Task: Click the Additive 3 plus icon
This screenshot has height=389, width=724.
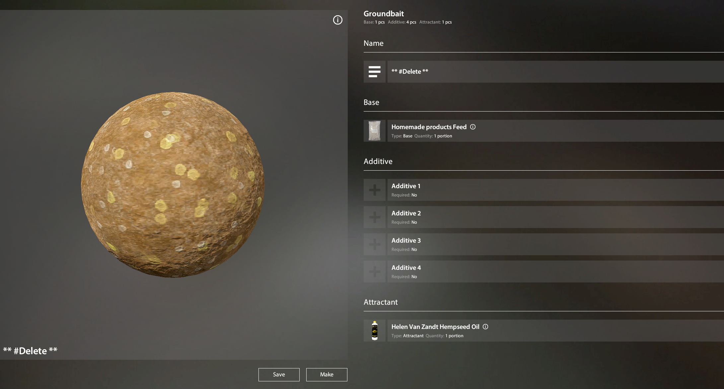Action: tap(374, 244)
